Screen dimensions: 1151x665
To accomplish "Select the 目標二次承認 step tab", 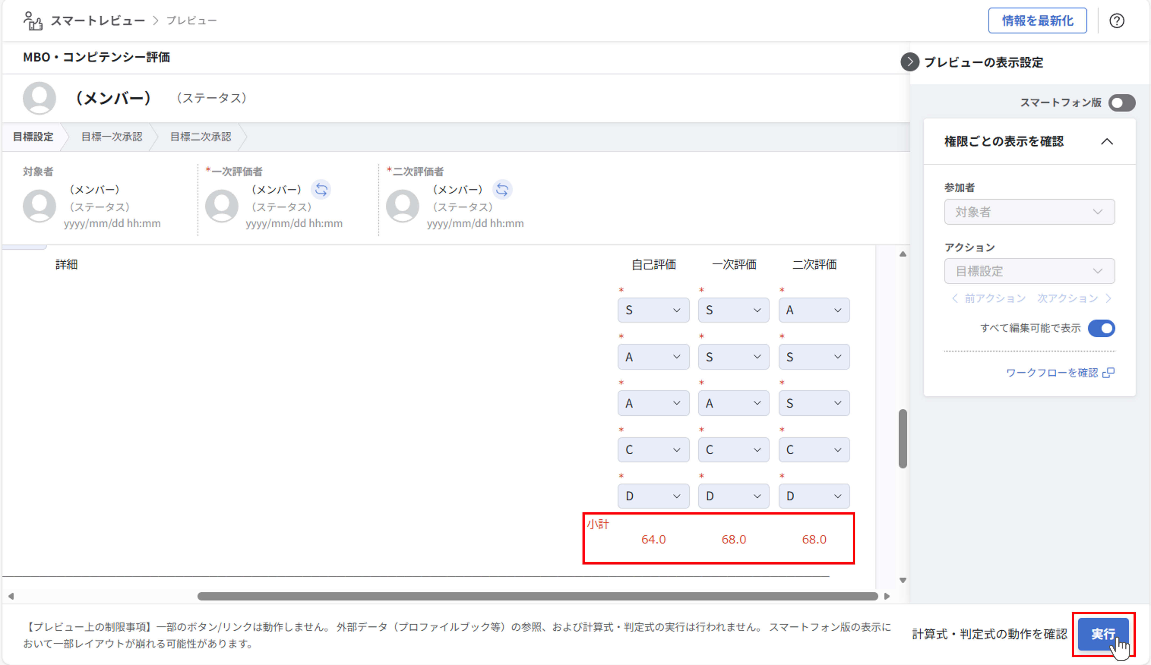I will click(x=201, y=136).
